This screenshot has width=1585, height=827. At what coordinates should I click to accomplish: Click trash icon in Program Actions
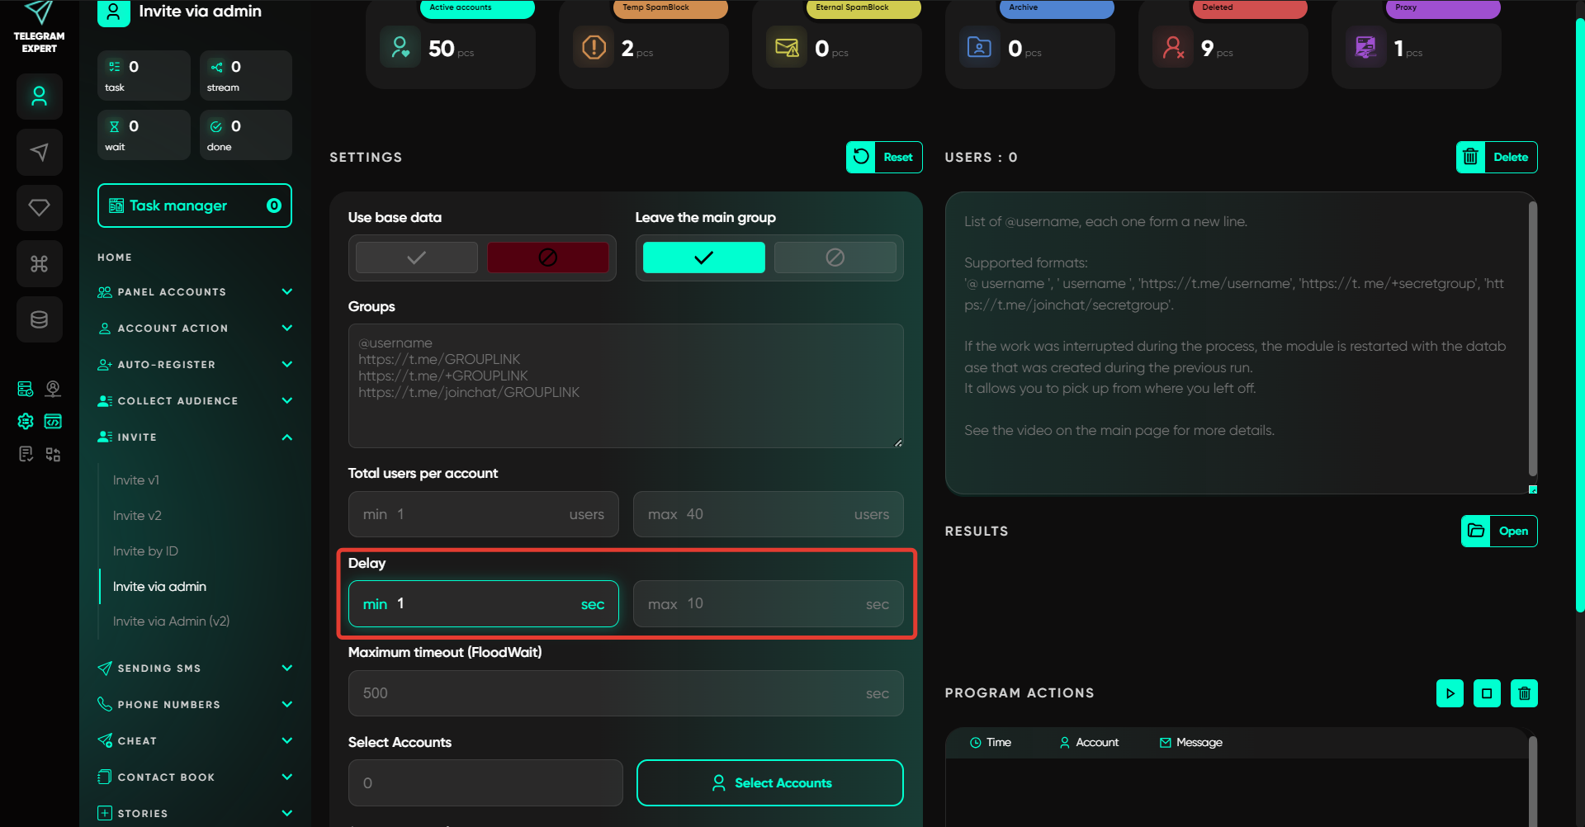tap(1524, 693)
